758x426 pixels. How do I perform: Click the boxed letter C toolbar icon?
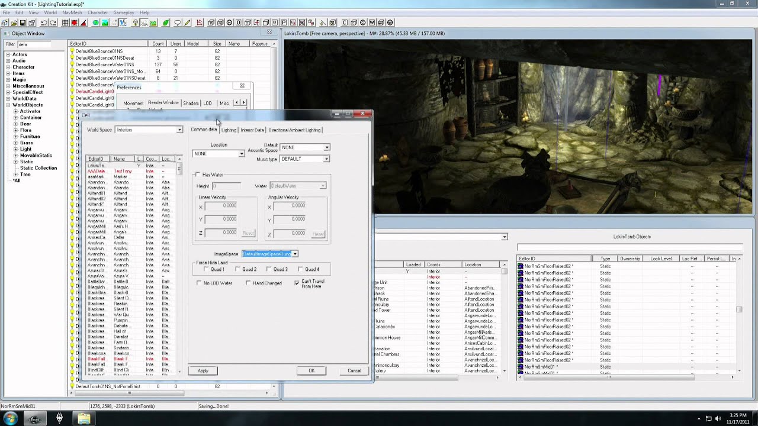345,22
